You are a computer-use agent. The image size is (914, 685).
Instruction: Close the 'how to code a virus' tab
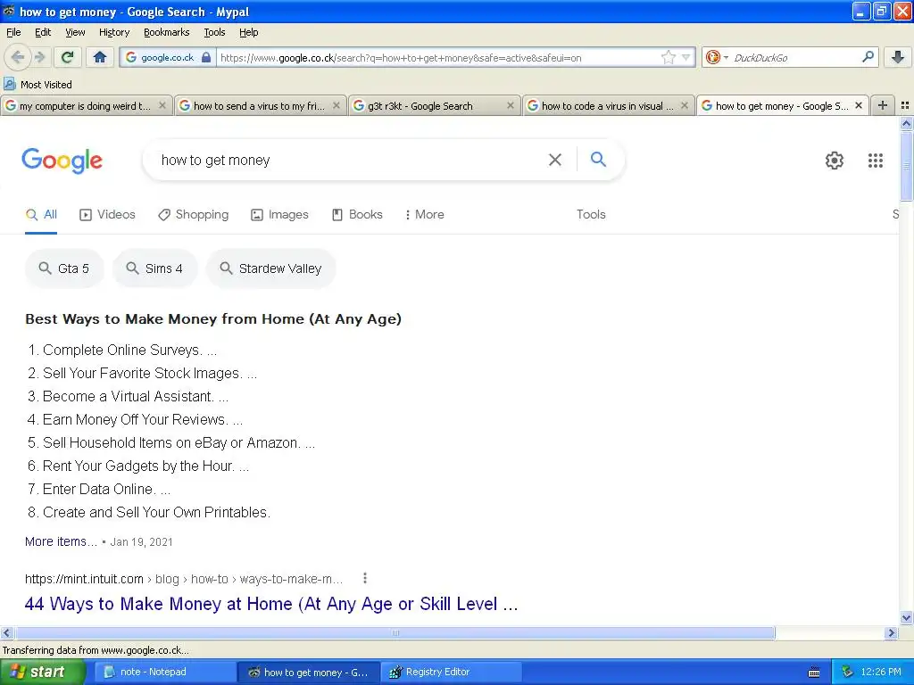685,105
